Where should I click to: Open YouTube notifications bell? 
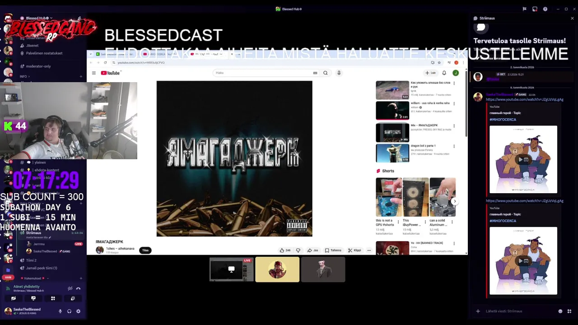tap(444, 73)
